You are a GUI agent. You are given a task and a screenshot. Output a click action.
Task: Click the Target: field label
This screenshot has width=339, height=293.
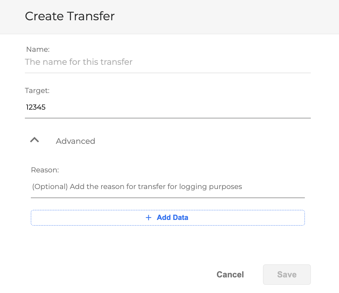coord(37,91)
